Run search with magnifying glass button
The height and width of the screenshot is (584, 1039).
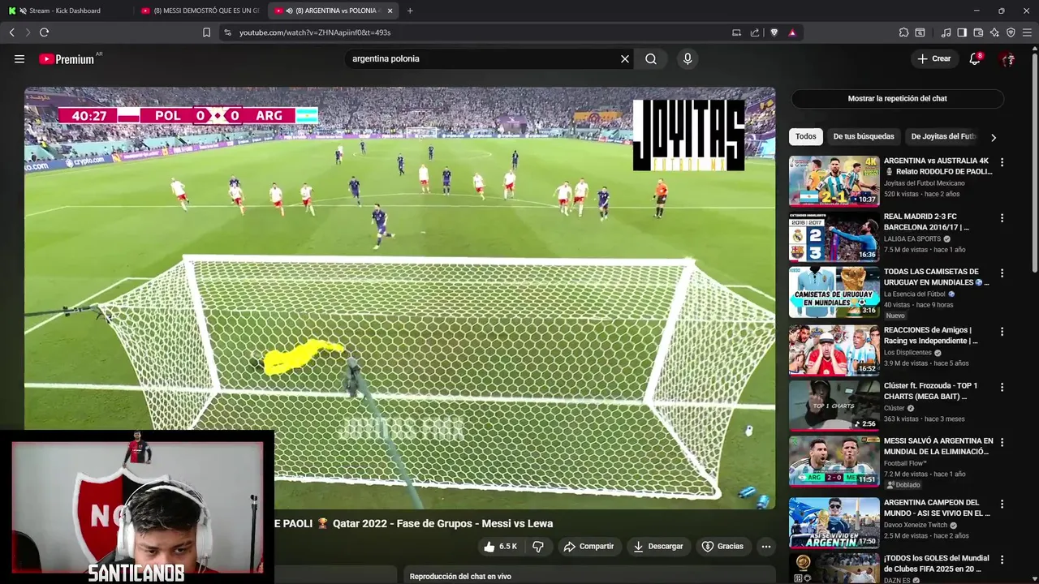651,59
